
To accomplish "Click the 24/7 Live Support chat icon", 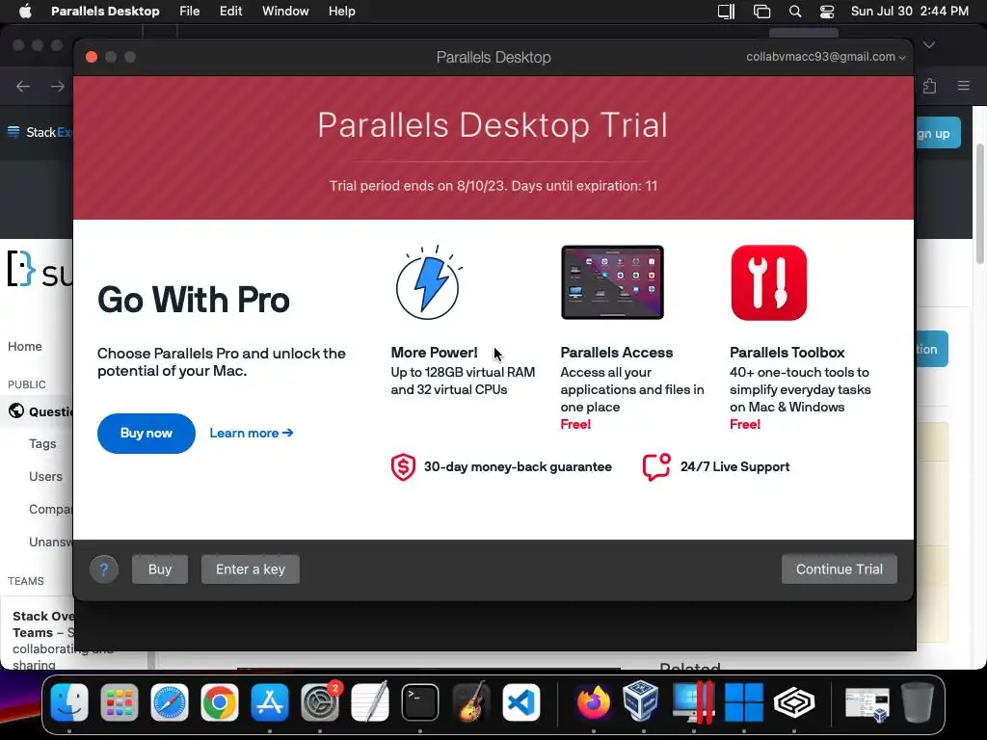I will 656,467.
